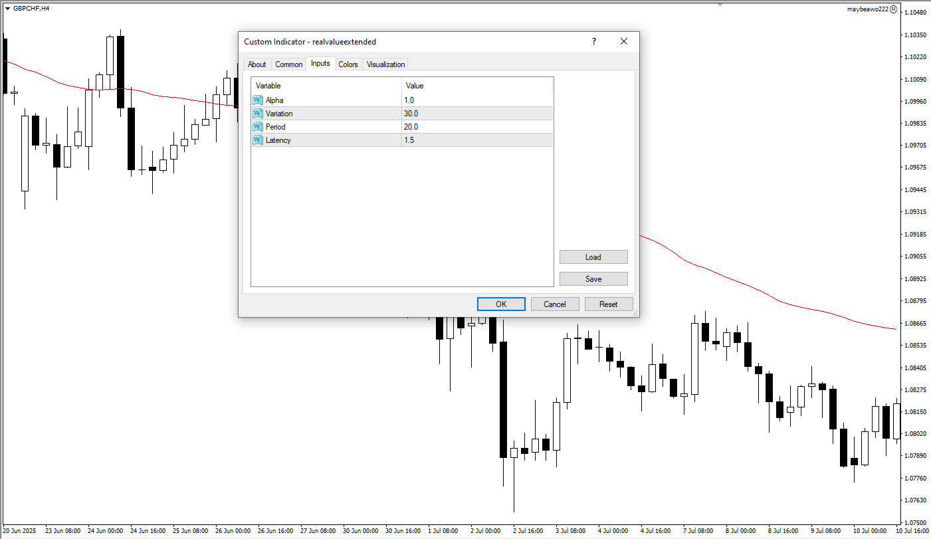Click the Reset button
This screenshot has width=931, height=539.
coord(608,304)
